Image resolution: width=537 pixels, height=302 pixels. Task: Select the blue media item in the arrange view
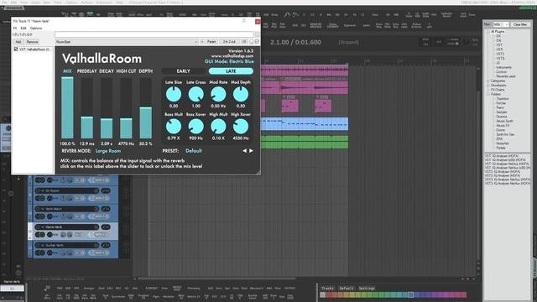tap(305, 124)
